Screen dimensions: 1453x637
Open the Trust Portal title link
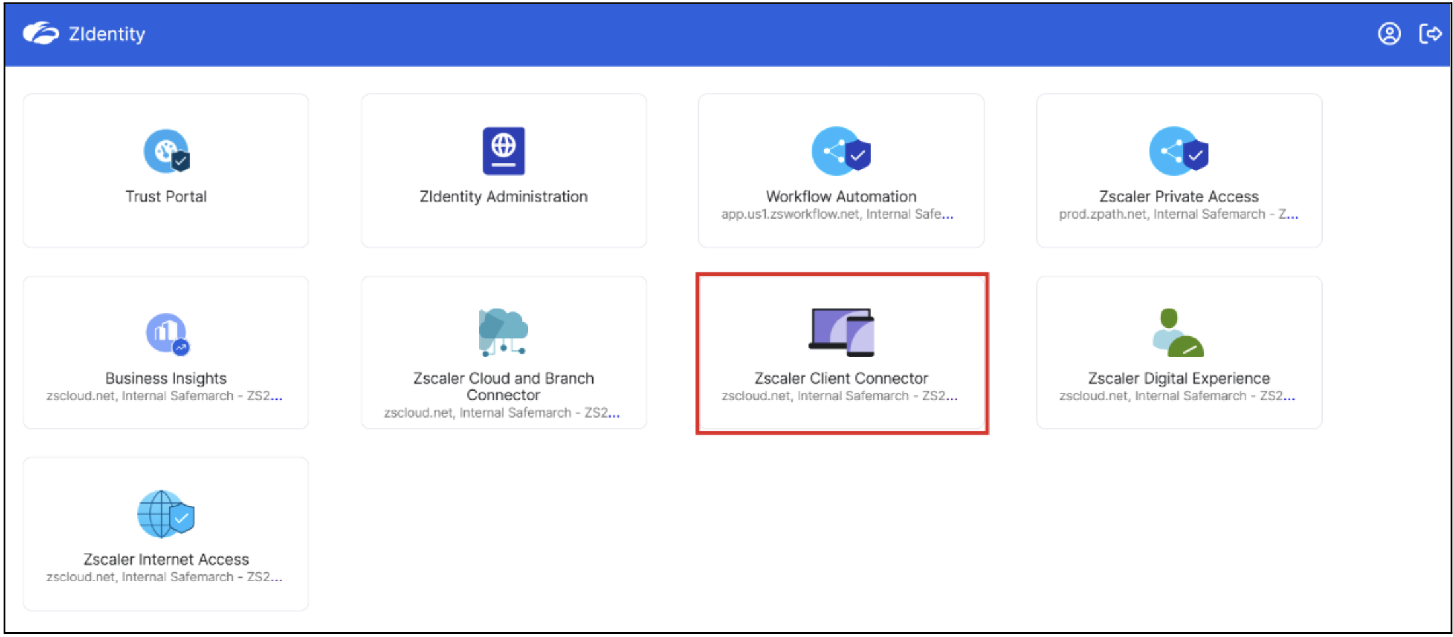(x=166, y=196)
